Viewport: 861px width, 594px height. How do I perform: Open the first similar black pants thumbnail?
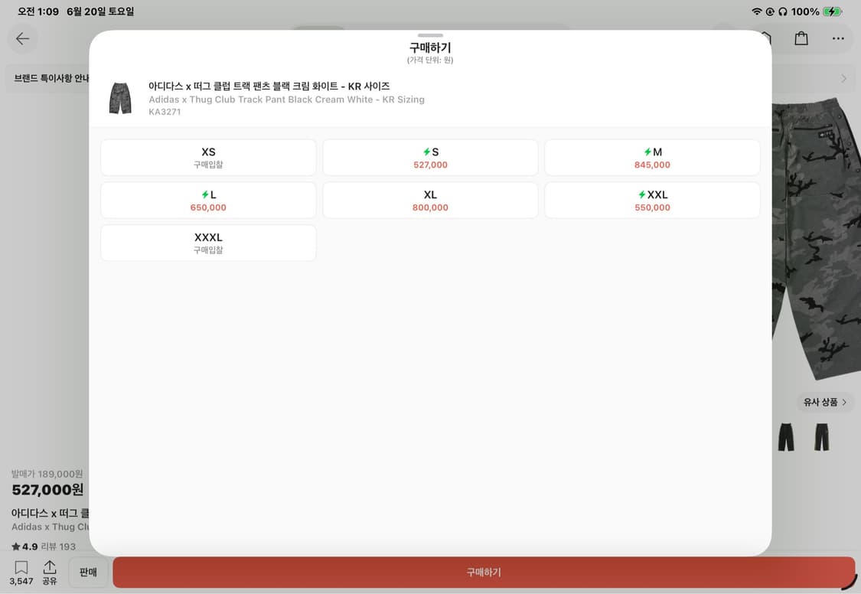[786, 437]
